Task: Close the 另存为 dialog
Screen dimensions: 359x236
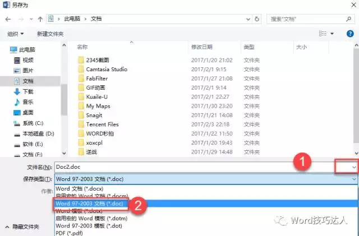Action: pyautogui.click(x=353, y=5)
